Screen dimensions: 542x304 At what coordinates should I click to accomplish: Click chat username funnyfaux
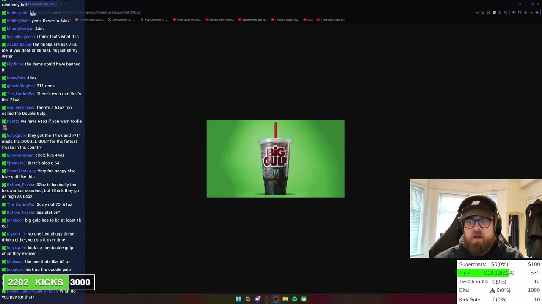[16, 78]
